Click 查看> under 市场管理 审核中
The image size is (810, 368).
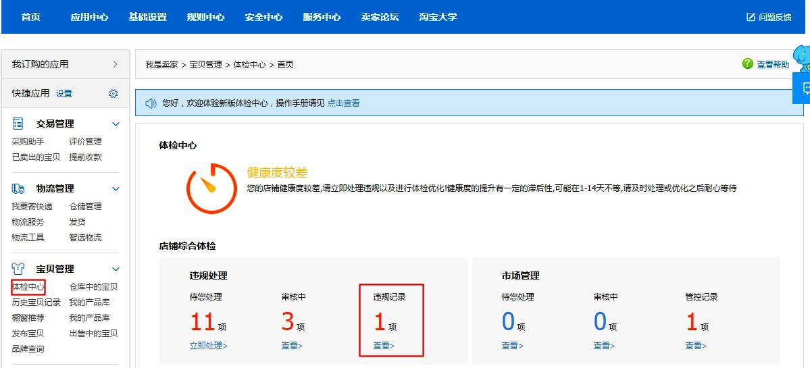tap(604, 346)
